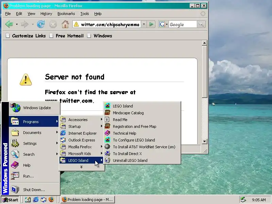Click the Google search engine icon
The width and height of the screenshot is (272, 204).
point(162,24)
